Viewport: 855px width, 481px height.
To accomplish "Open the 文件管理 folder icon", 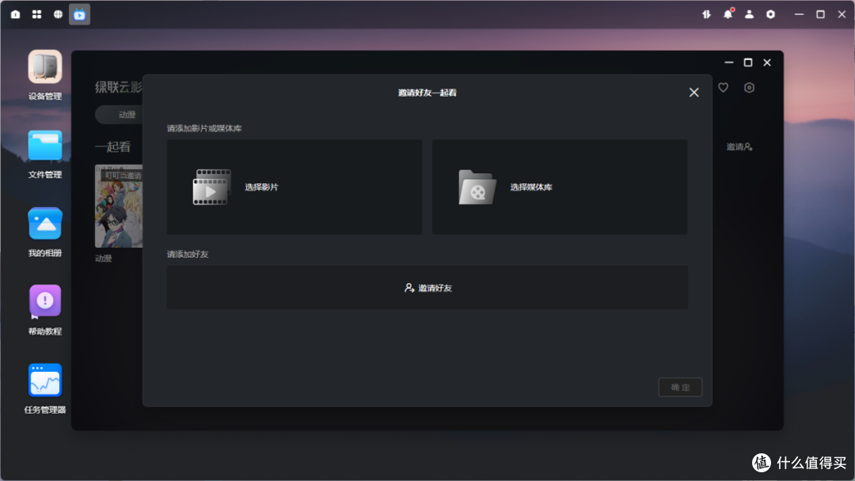I will (x=44, y=146).
